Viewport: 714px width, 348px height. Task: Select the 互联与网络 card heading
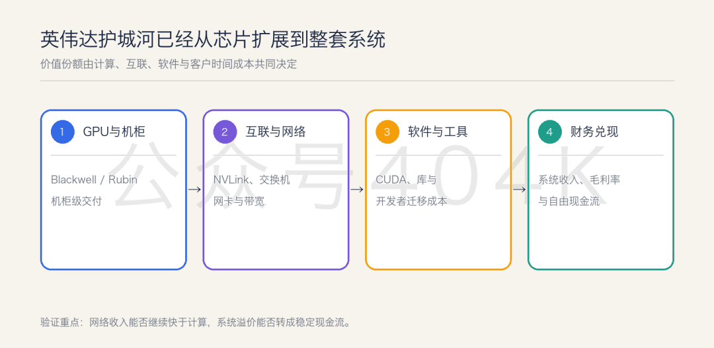[276, 132]
